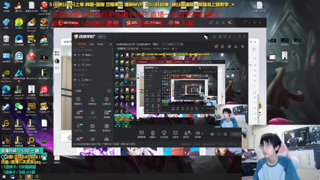
Task: Toggle visibility of the 文本 4 layer
Action: click(75, 65)
